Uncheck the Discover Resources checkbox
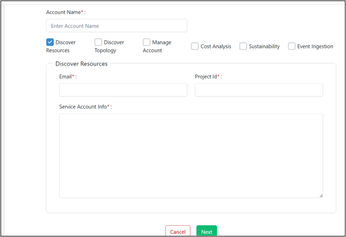Viewport: 346px width, 237px height. [x=50, y=42]
